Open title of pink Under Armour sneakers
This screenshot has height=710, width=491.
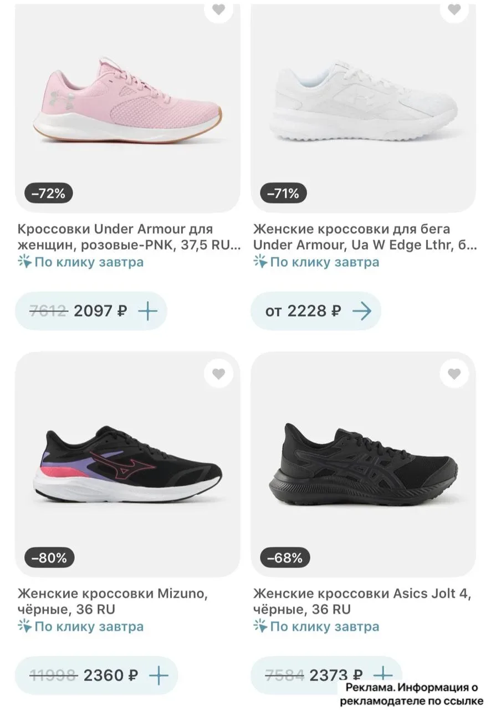[127, 236]
